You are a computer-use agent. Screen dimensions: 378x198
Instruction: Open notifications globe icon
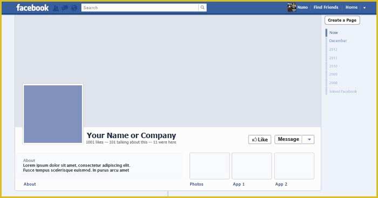click(75, 8)
